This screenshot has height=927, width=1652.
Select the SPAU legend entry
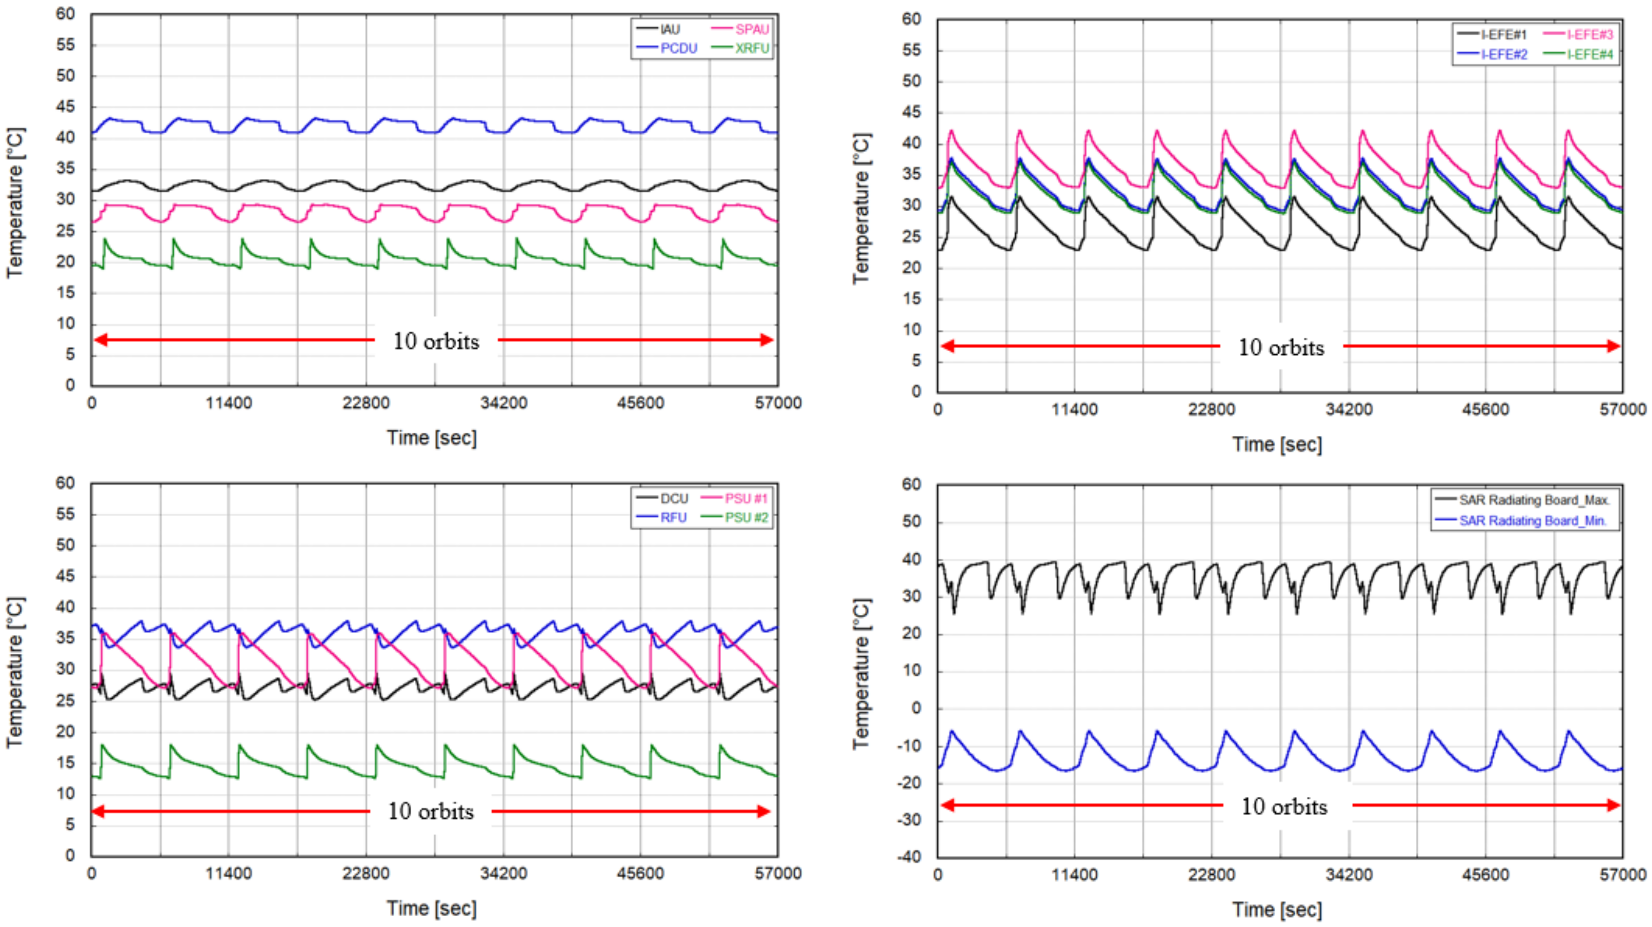pos(752,30)
